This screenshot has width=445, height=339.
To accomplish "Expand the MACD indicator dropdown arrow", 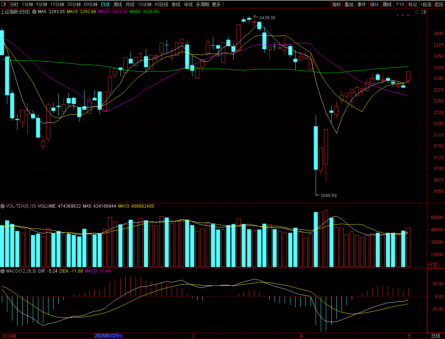I will (3, 271).
